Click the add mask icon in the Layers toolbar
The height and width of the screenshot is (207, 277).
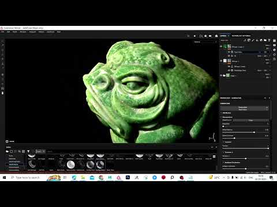tap(249, 40)
